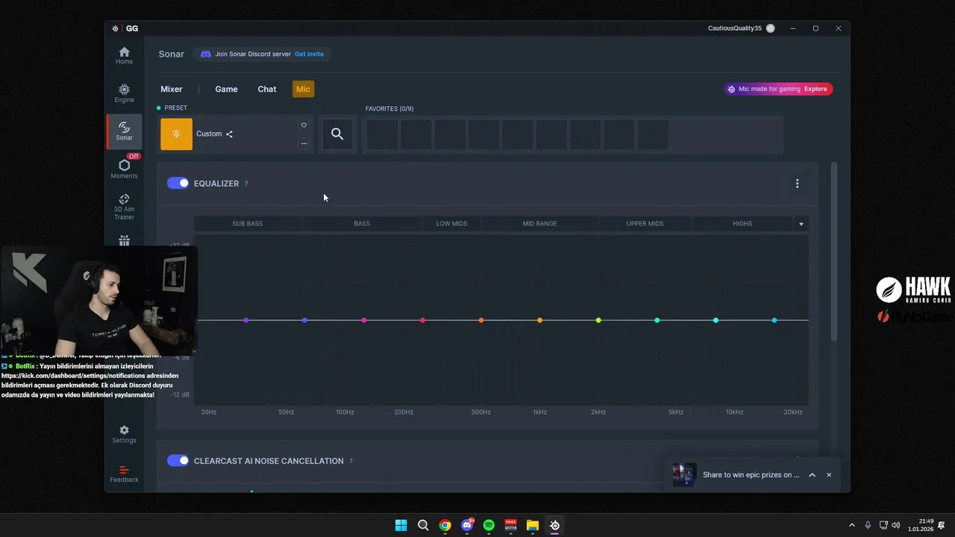Open the Feedback sidebar item
The height and width of the screenshot is (537, 955).
[x=124, y=474]
